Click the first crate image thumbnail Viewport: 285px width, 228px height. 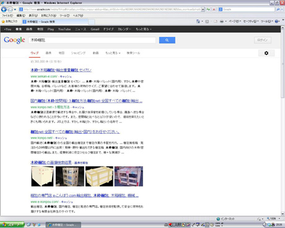42,177
